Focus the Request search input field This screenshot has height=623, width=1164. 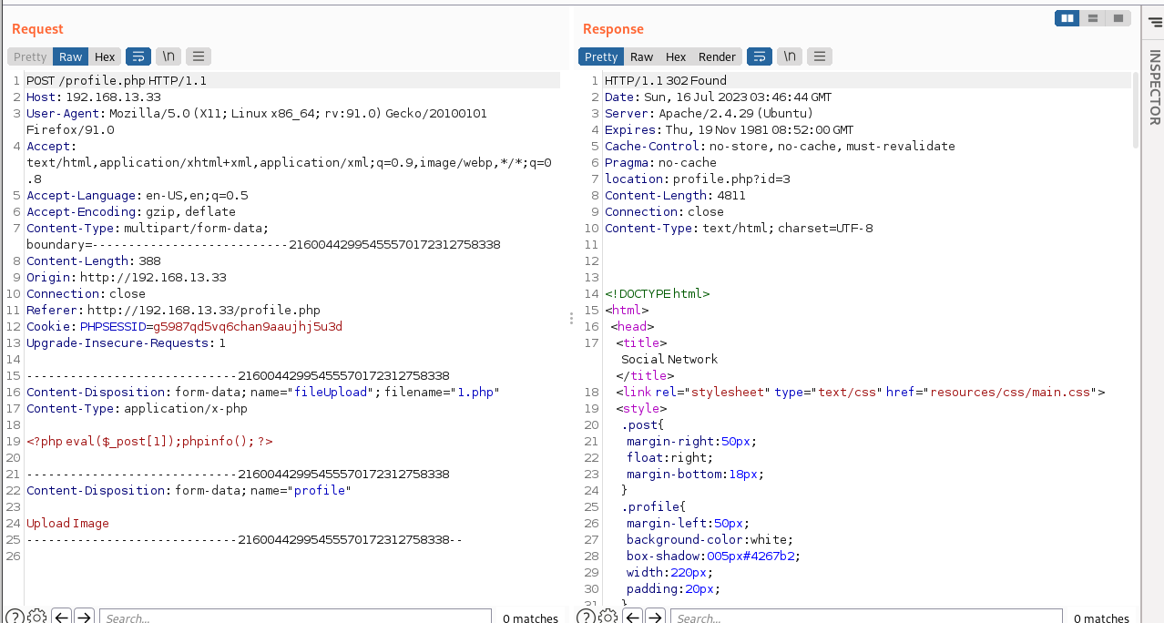[295, 618]
